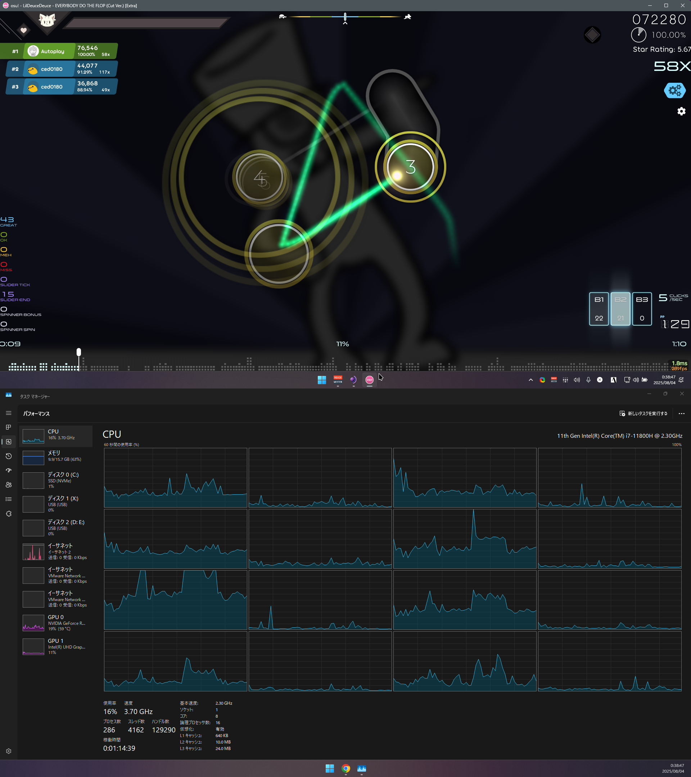The width and height of the screenshot is (691, 777).
Task: Click the blue osu! gameplay settings gears icon
Action: (x=675, y=91)
